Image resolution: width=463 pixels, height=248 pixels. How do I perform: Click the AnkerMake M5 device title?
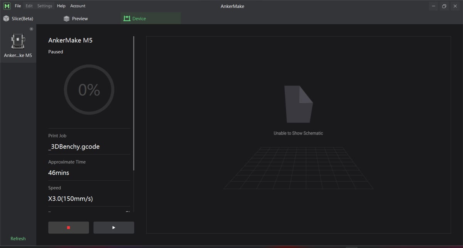click(70, 40)
